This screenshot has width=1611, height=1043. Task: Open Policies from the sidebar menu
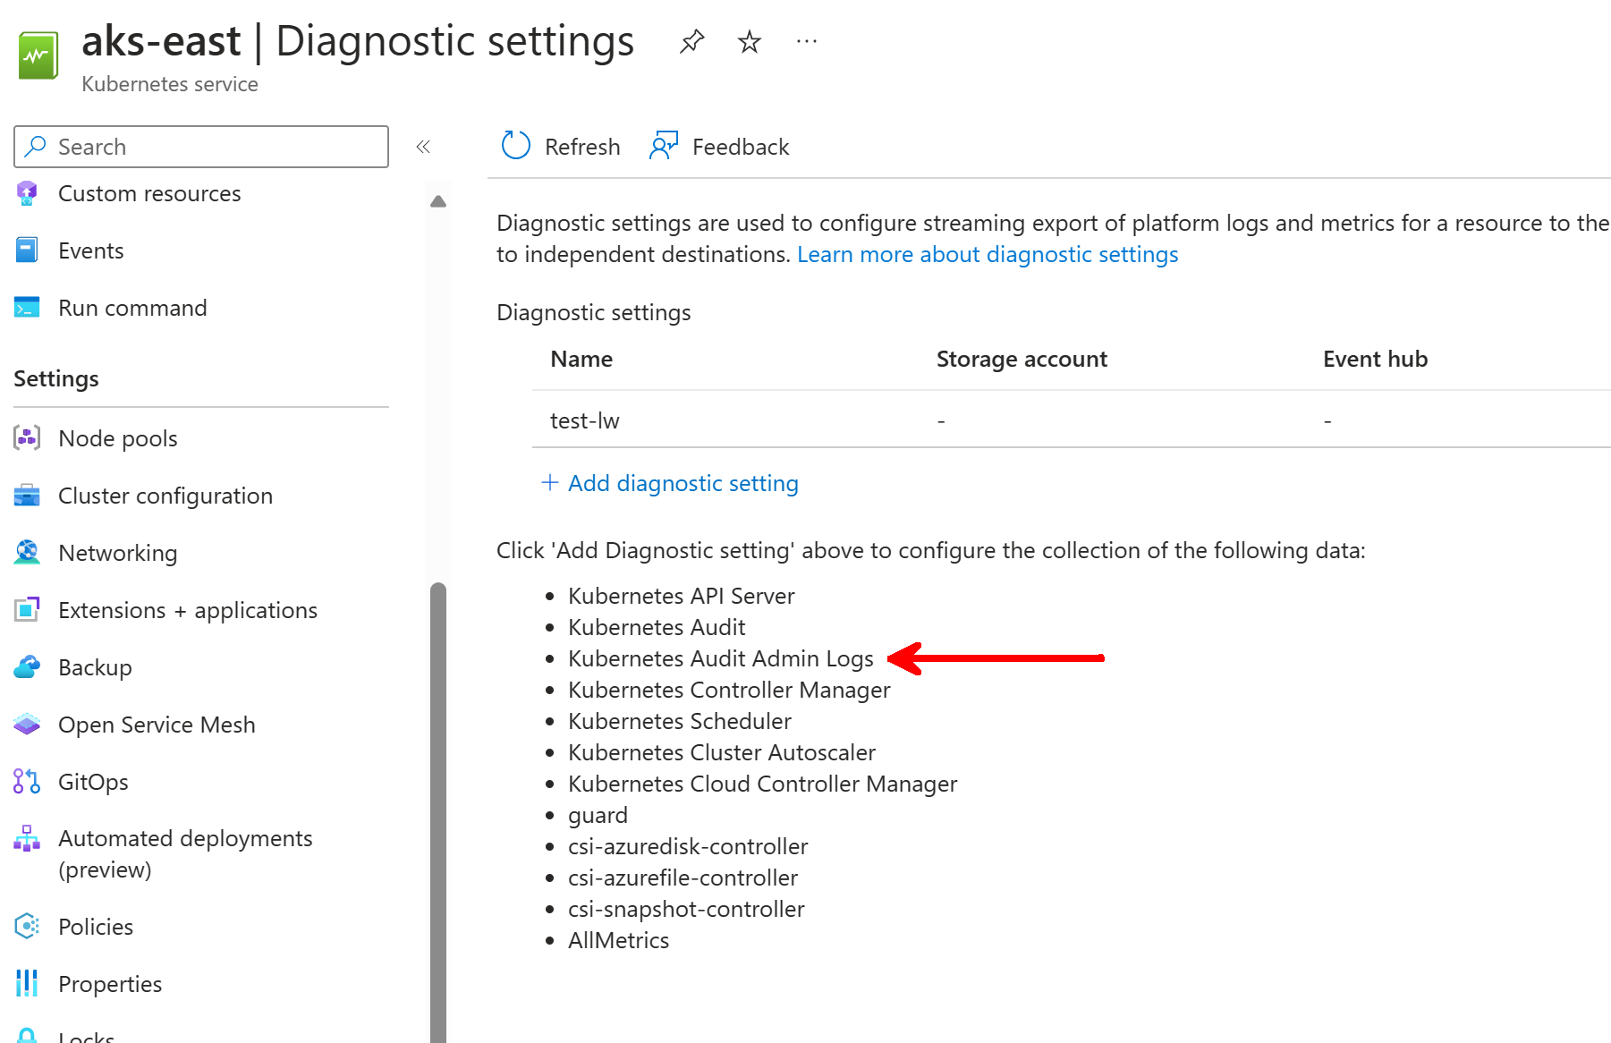[x=95, y=926]
